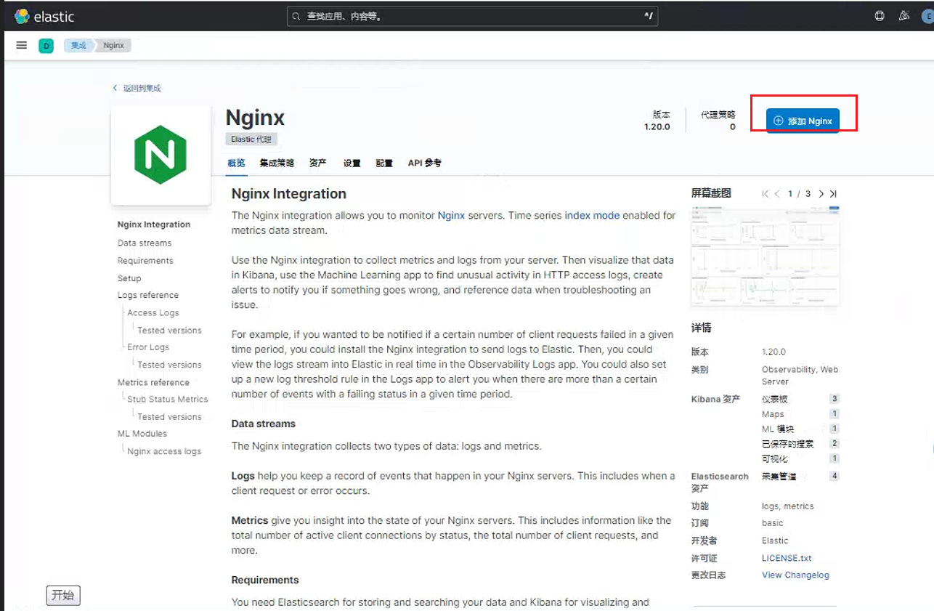Click the 集成 breadcrumb
Image resolution: width=934 pixels, height=611 pixels.
(78, 45)
